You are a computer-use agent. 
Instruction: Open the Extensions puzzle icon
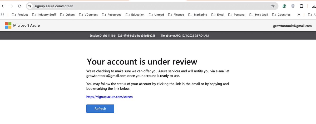301,6
